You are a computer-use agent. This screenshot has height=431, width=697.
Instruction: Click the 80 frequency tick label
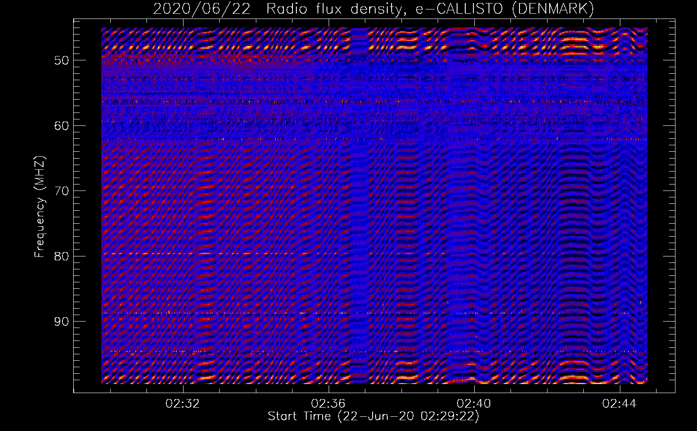coord(62,256)
